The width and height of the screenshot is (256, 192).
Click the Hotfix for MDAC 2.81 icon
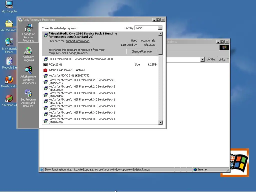[45, 76]
